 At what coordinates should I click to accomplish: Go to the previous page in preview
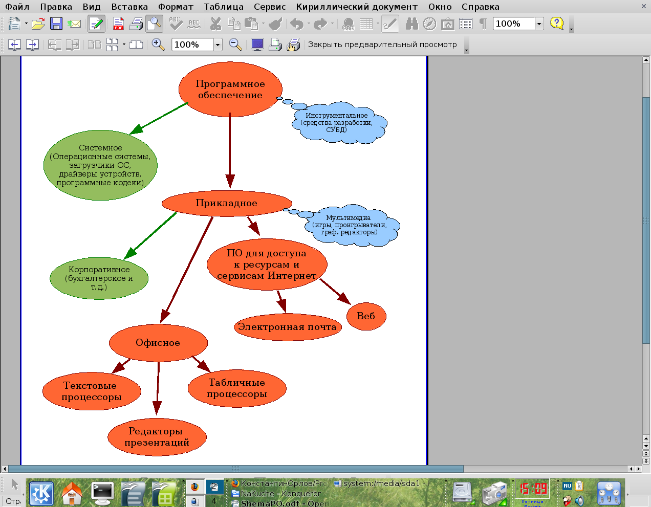click(14, 45)
